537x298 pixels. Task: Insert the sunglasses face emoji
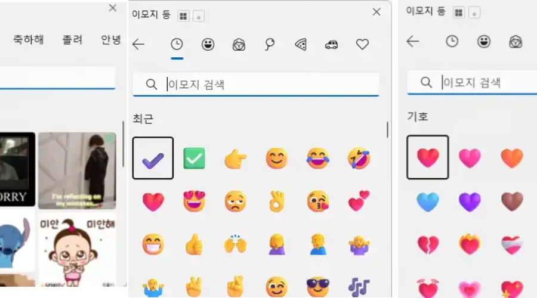(x=318, y=287)
